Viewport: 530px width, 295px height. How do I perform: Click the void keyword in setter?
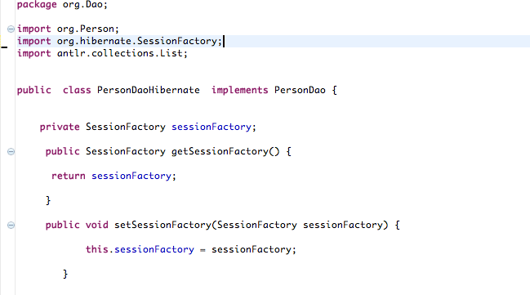pos(96,225)
